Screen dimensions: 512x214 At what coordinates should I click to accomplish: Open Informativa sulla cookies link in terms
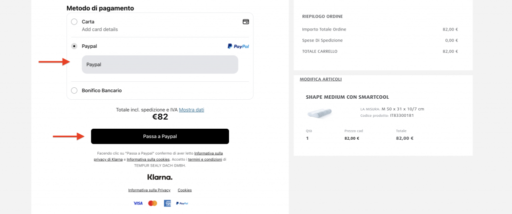click(x=148, y=159)
